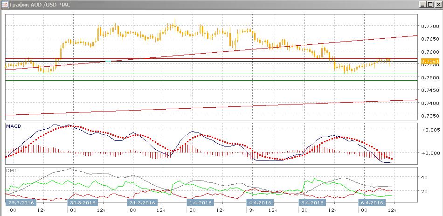The image size is (443, 216).
Task: Click the window title График AUD/USD ЧАС
Action: (x=40, y=5)
